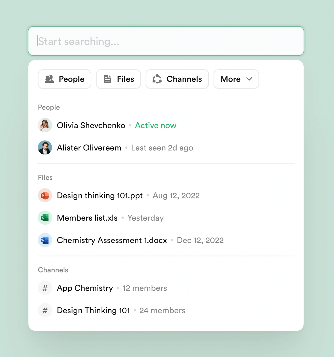Click the channels icon in Channels filter
Image resolution: width=334 pixels, height=357 pixels.
coord(157,79)
